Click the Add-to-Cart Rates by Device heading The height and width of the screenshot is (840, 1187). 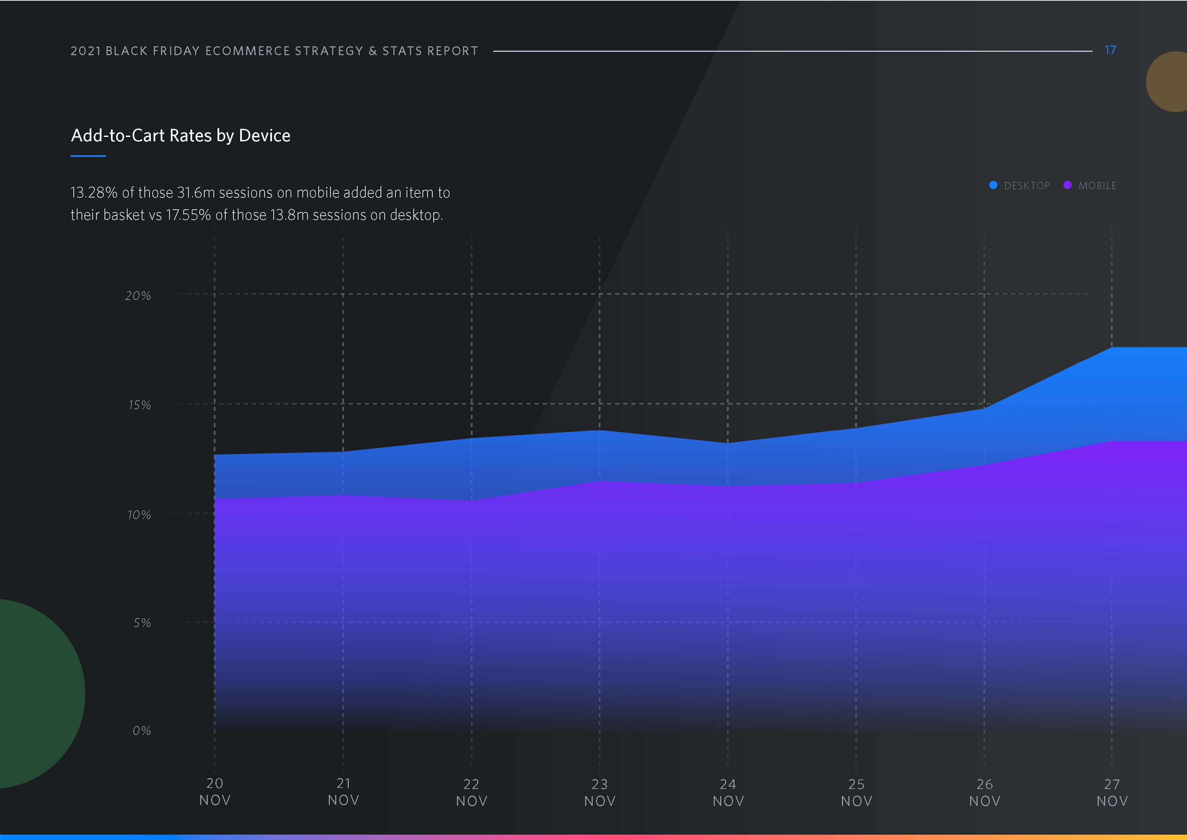click(x=181, y=136)
